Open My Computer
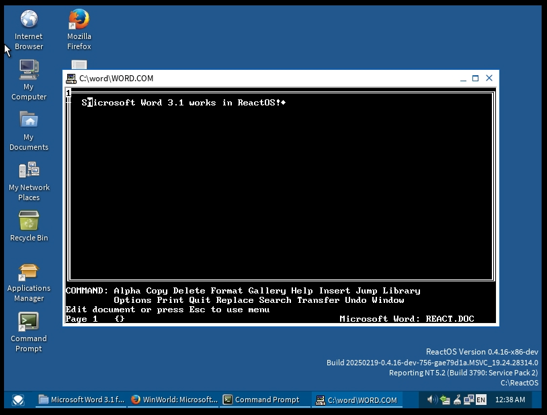This screenshot has width=547, height=415. pos(28,71)
